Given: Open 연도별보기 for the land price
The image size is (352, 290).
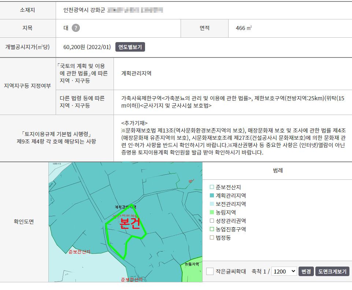Looking at the screenshot, I should [x=130, y=47].
